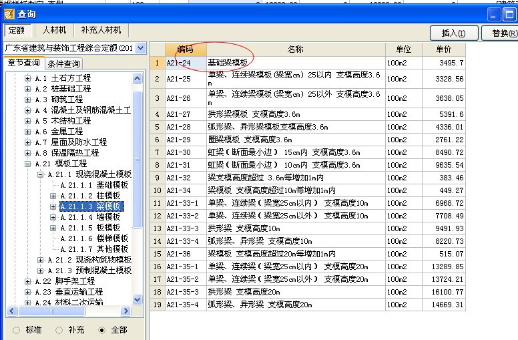Image resolution: width=518 pixels, height=340 pixels.
Task: Select tree item A.7 屋面及防水工程
Action: click(x=71, y=142)
